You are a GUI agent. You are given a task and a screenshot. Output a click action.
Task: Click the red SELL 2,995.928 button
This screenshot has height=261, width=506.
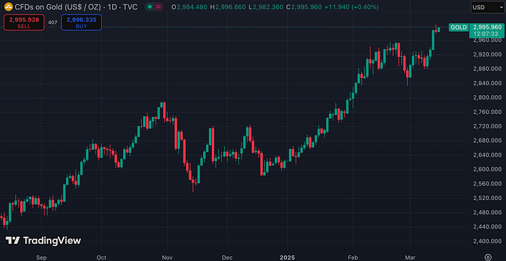click(24, 22)
